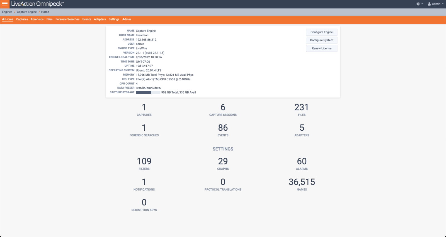The image size is (446, 237).
Task: Click the time zone value GMT-07:00
Action: pyautogui.click(x=143, y=62)
